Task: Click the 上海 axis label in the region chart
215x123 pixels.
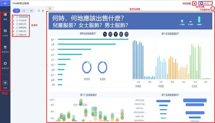Action: click(x=138, y=82)
